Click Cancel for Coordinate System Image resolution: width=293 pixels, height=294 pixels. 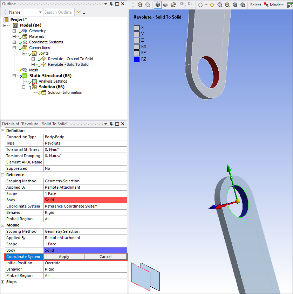[x=106, y=257]
